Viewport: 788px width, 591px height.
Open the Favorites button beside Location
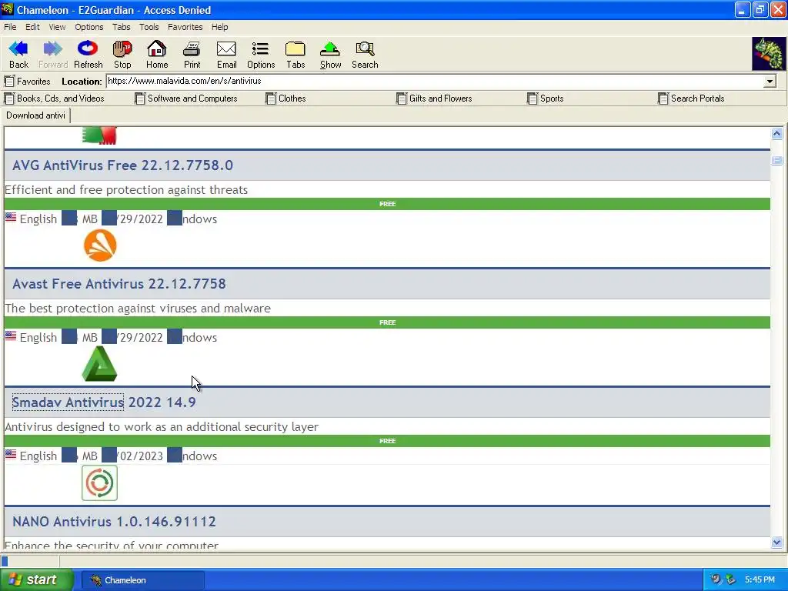click(27, 82)
